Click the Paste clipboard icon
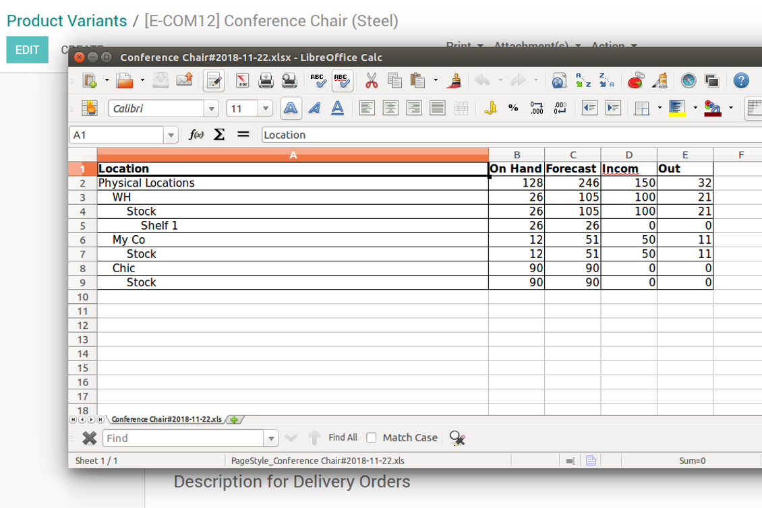Screen dimensions: 762x508 [418, 80]
